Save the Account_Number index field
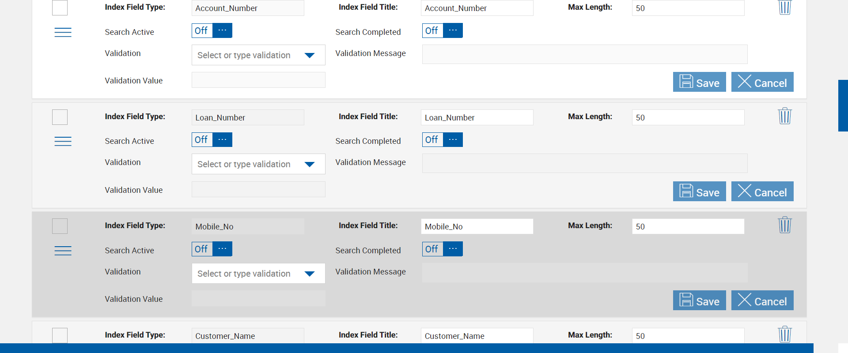Viewport: 848px width, 353px height. (x=699, y=82)
